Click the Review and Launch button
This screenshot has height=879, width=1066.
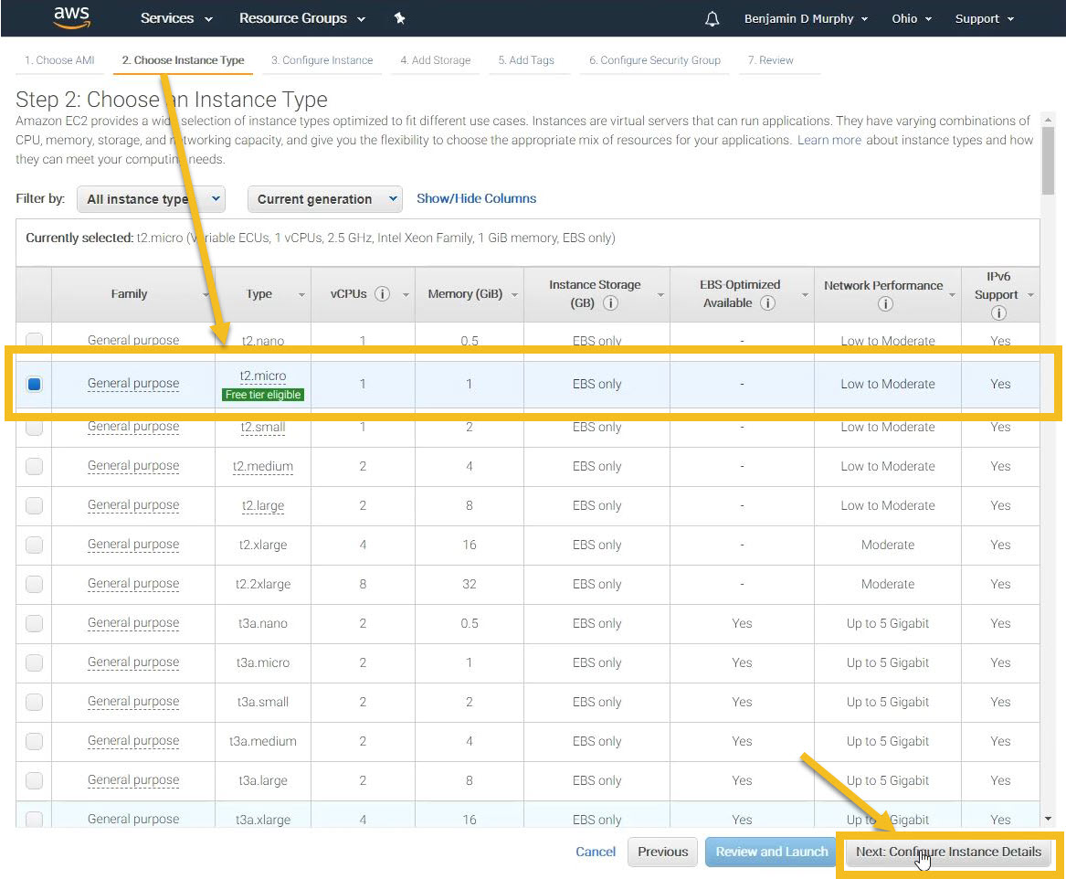[772, 852]
